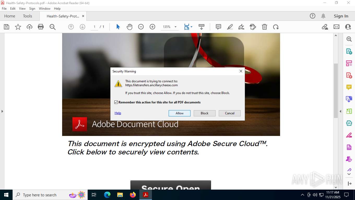Go to the Home tab
Viewport: 355px width, 200px height.
pos(10,16)
